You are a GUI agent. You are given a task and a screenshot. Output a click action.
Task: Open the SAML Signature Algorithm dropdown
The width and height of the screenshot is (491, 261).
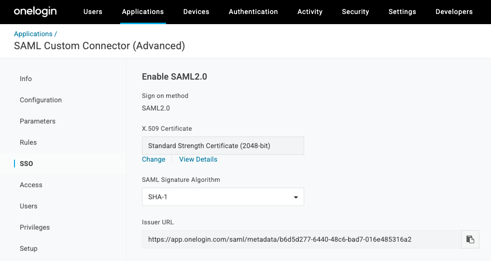click(x=223, y=197)
